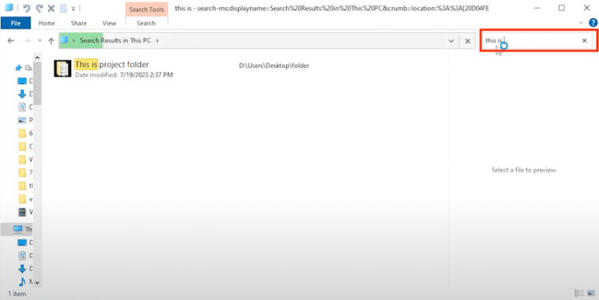Click the Delete X icon in quick access toolbar

pyautogui.click(x=52, y=8)
